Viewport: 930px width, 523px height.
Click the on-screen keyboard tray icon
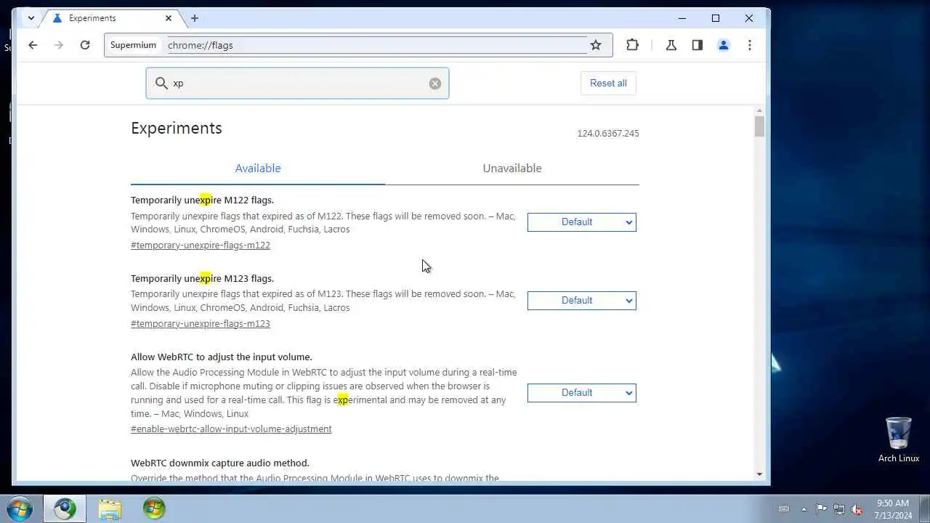[x=784, y=509]
